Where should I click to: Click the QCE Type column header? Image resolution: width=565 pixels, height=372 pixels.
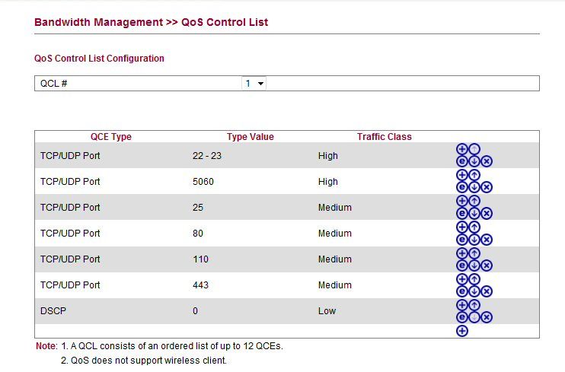(x=111, y=137)
